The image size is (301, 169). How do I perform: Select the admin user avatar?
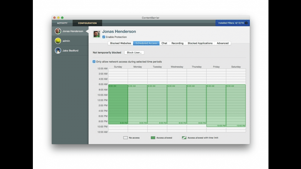[58, 41]
